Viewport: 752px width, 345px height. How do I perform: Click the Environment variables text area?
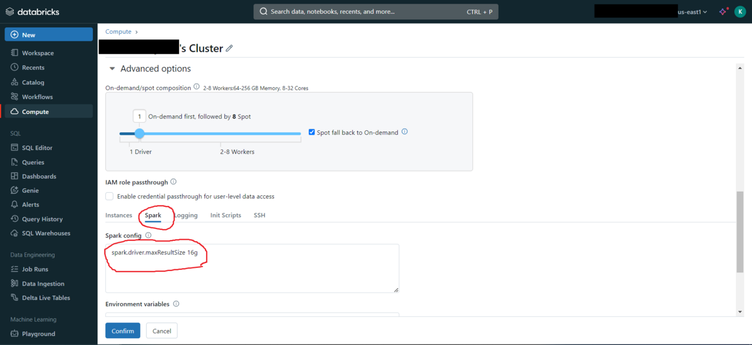pyautogui.click(x=252, y=314)
